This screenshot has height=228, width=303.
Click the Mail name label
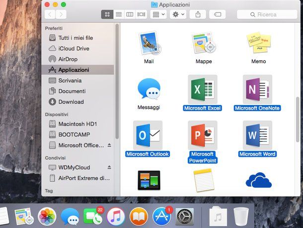(x=149, y=61)
